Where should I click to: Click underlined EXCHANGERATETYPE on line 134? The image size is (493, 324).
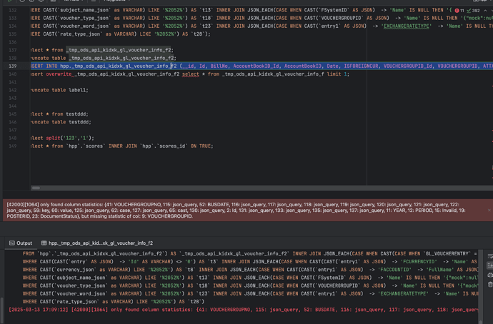click(x=407, y=26)
